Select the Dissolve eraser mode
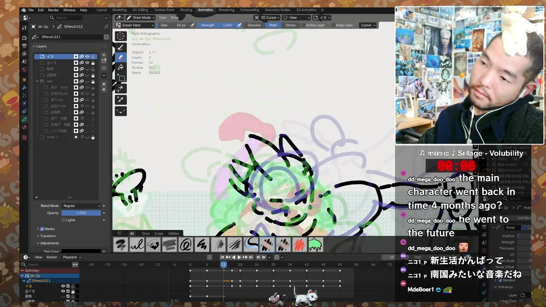The image size is (546, 307). (254, 25)
